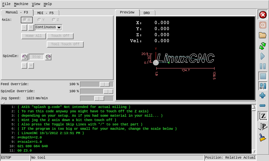The width and height of the screenshot is (269, 161).
Task: Click the ESTOP status bar field
Action: pos(15,158)
